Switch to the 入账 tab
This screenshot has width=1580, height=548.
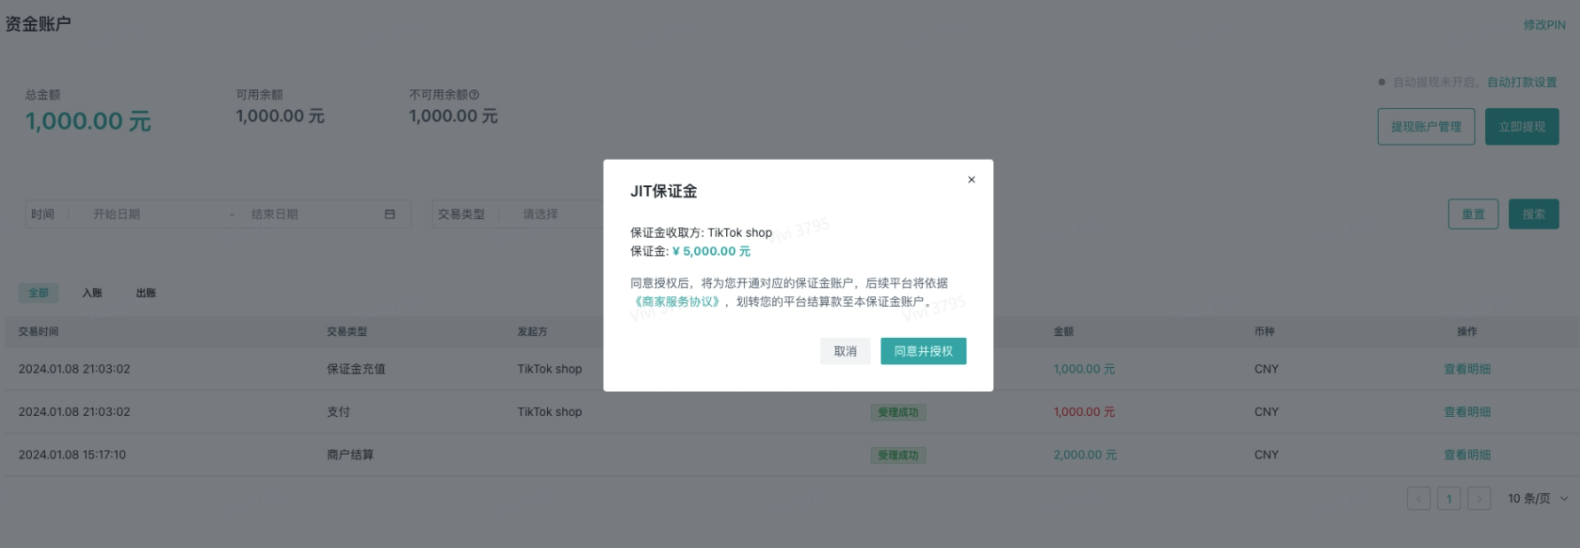point(92,293)
